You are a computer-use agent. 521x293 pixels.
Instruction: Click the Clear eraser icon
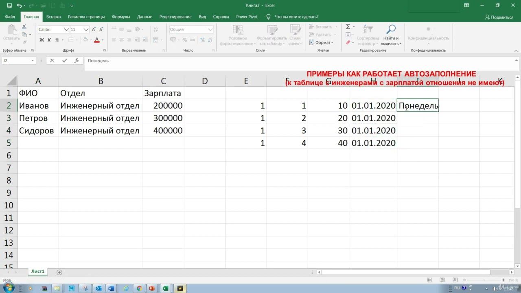pyautogui.click(x=348, y=42)
